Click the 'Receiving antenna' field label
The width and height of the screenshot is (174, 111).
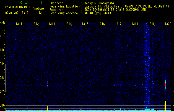64,13
